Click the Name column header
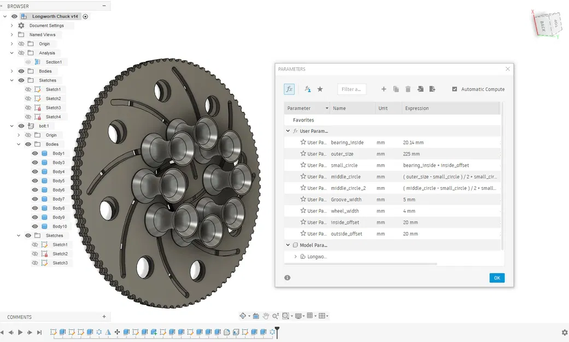Viewport: 569px width, 342px height. 353,108
